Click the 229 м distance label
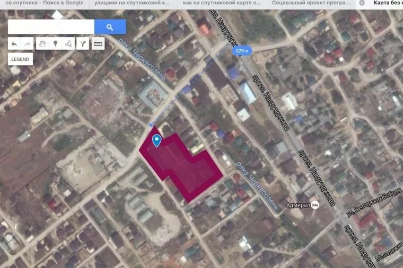Screen dimensions: 403x268 tap(242, 51)
